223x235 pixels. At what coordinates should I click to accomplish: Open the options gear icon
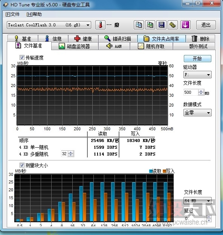click(x=173, y=25)
